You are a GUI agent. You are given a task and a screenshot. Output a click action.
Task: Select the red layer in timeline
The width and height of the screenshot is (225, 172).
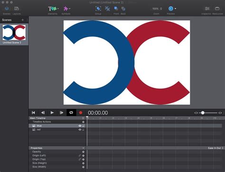(57, 130)
